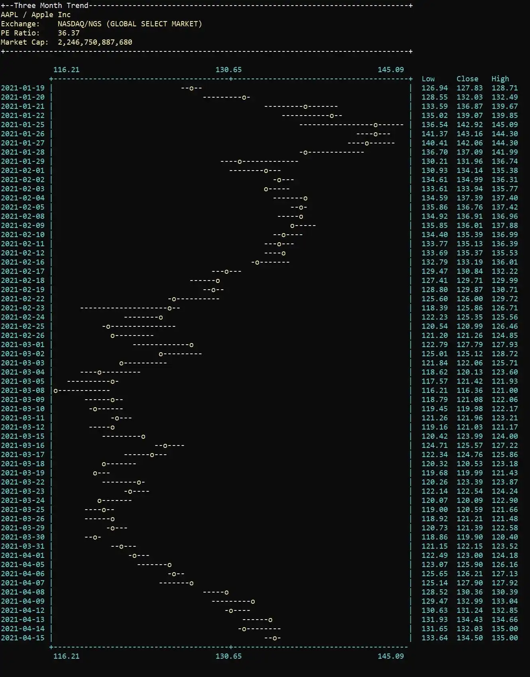This screenshot has width=530, height=677.
Task: Select Close value 131.96 for 2021-01-29
Action: click(470, 161)
